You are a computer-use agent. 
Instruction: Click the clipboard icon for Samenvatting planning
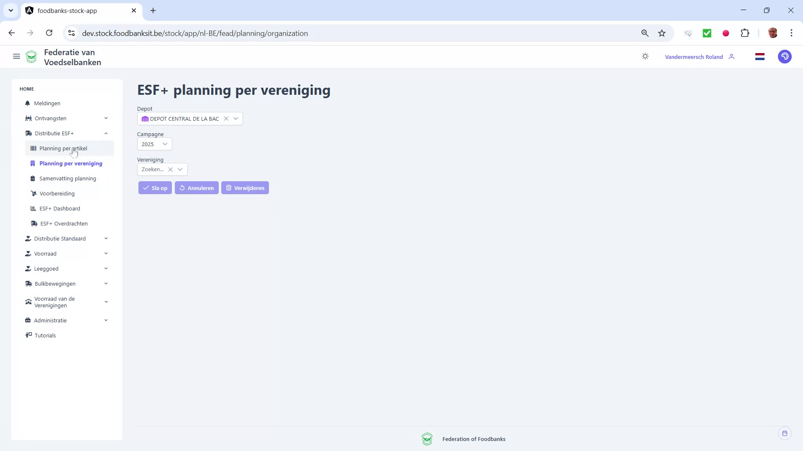click(x=33, y=178)
